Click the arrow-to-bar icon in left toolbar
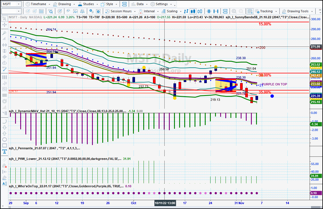Screen dimensions: 323x209 click(4, 172)
